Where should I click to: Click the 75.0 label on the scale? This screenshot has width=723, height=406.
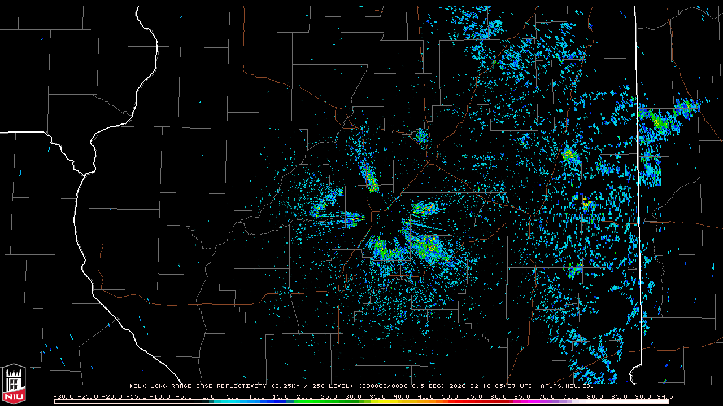tap(570, 396)
